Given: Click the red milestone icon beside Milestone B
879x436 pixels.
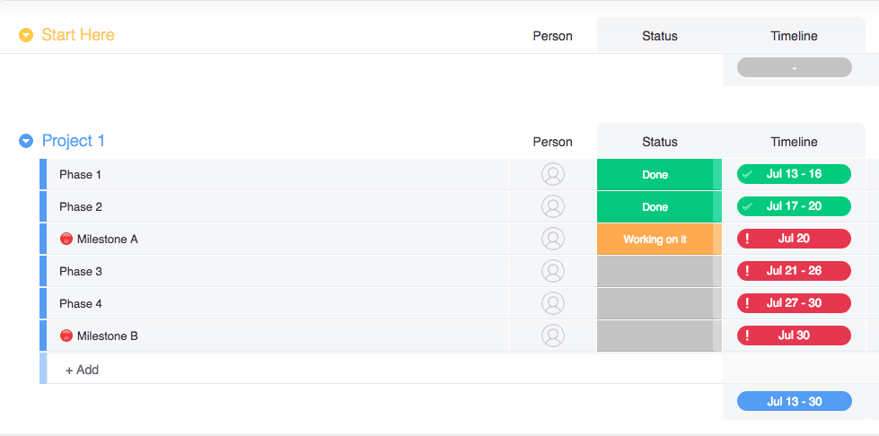Looking at the screenshot, I should click(66, 336).
